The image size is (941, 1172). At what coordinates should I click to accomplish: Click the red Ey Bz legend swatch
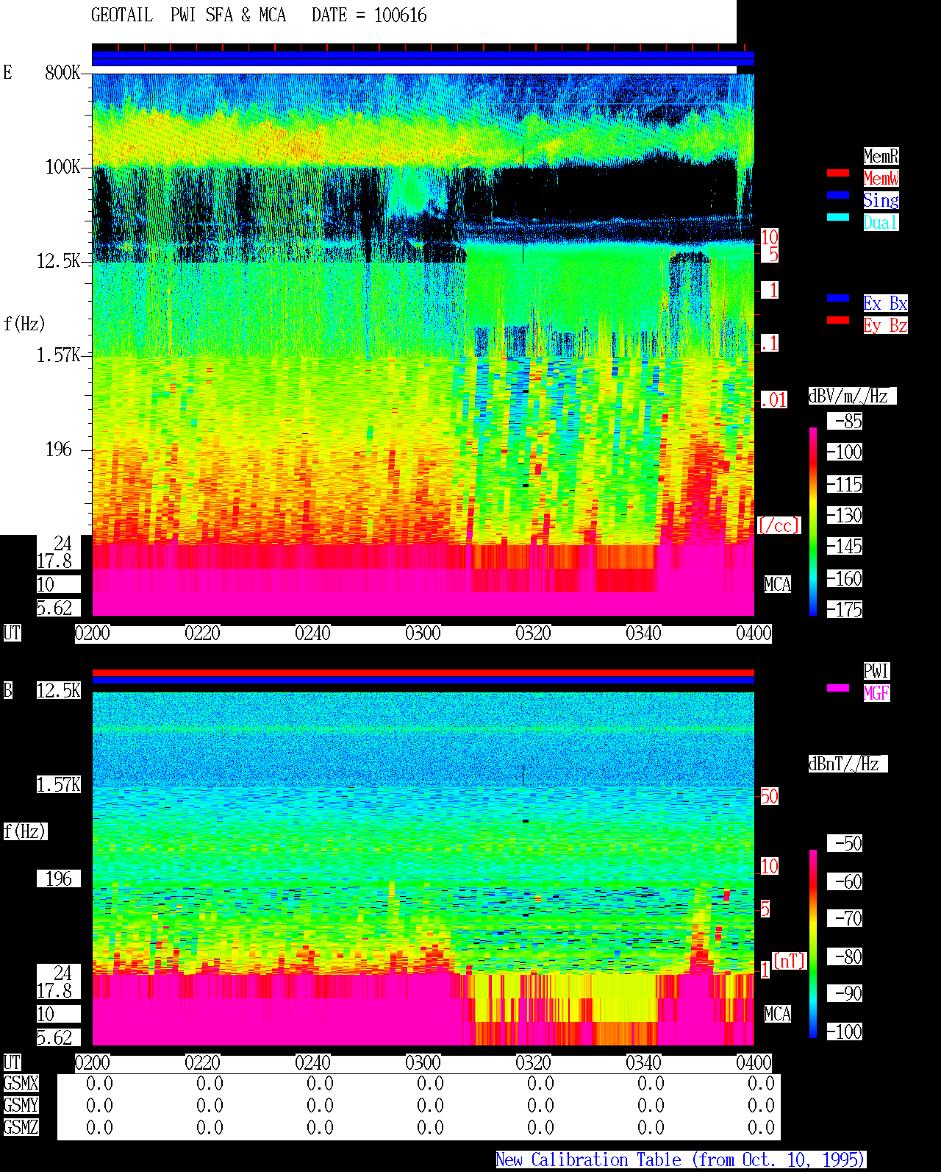[838, 320]
